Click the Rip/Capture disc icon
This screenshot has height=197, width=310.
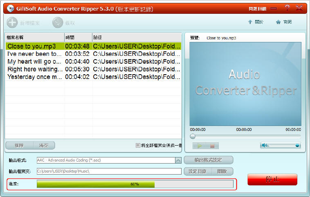point(58,23)
